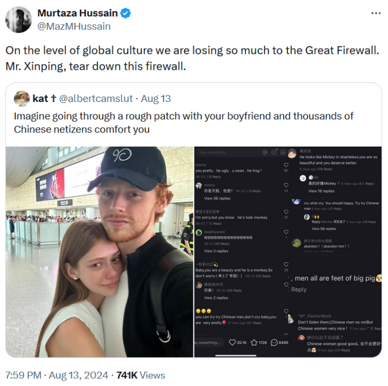
Task: Tap the comment bubble showing 8495
Action: click(x=274, y=342)
